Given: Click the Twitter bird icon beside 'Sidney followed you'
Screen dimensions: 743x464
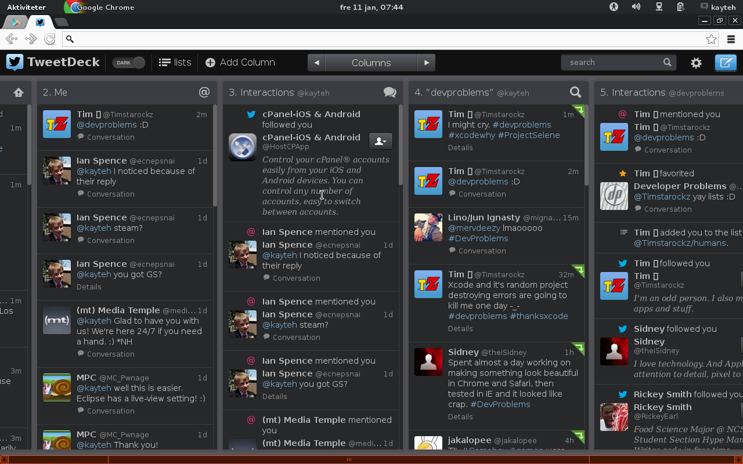Looking at the screenshot, I should click(x=623, y=329).
